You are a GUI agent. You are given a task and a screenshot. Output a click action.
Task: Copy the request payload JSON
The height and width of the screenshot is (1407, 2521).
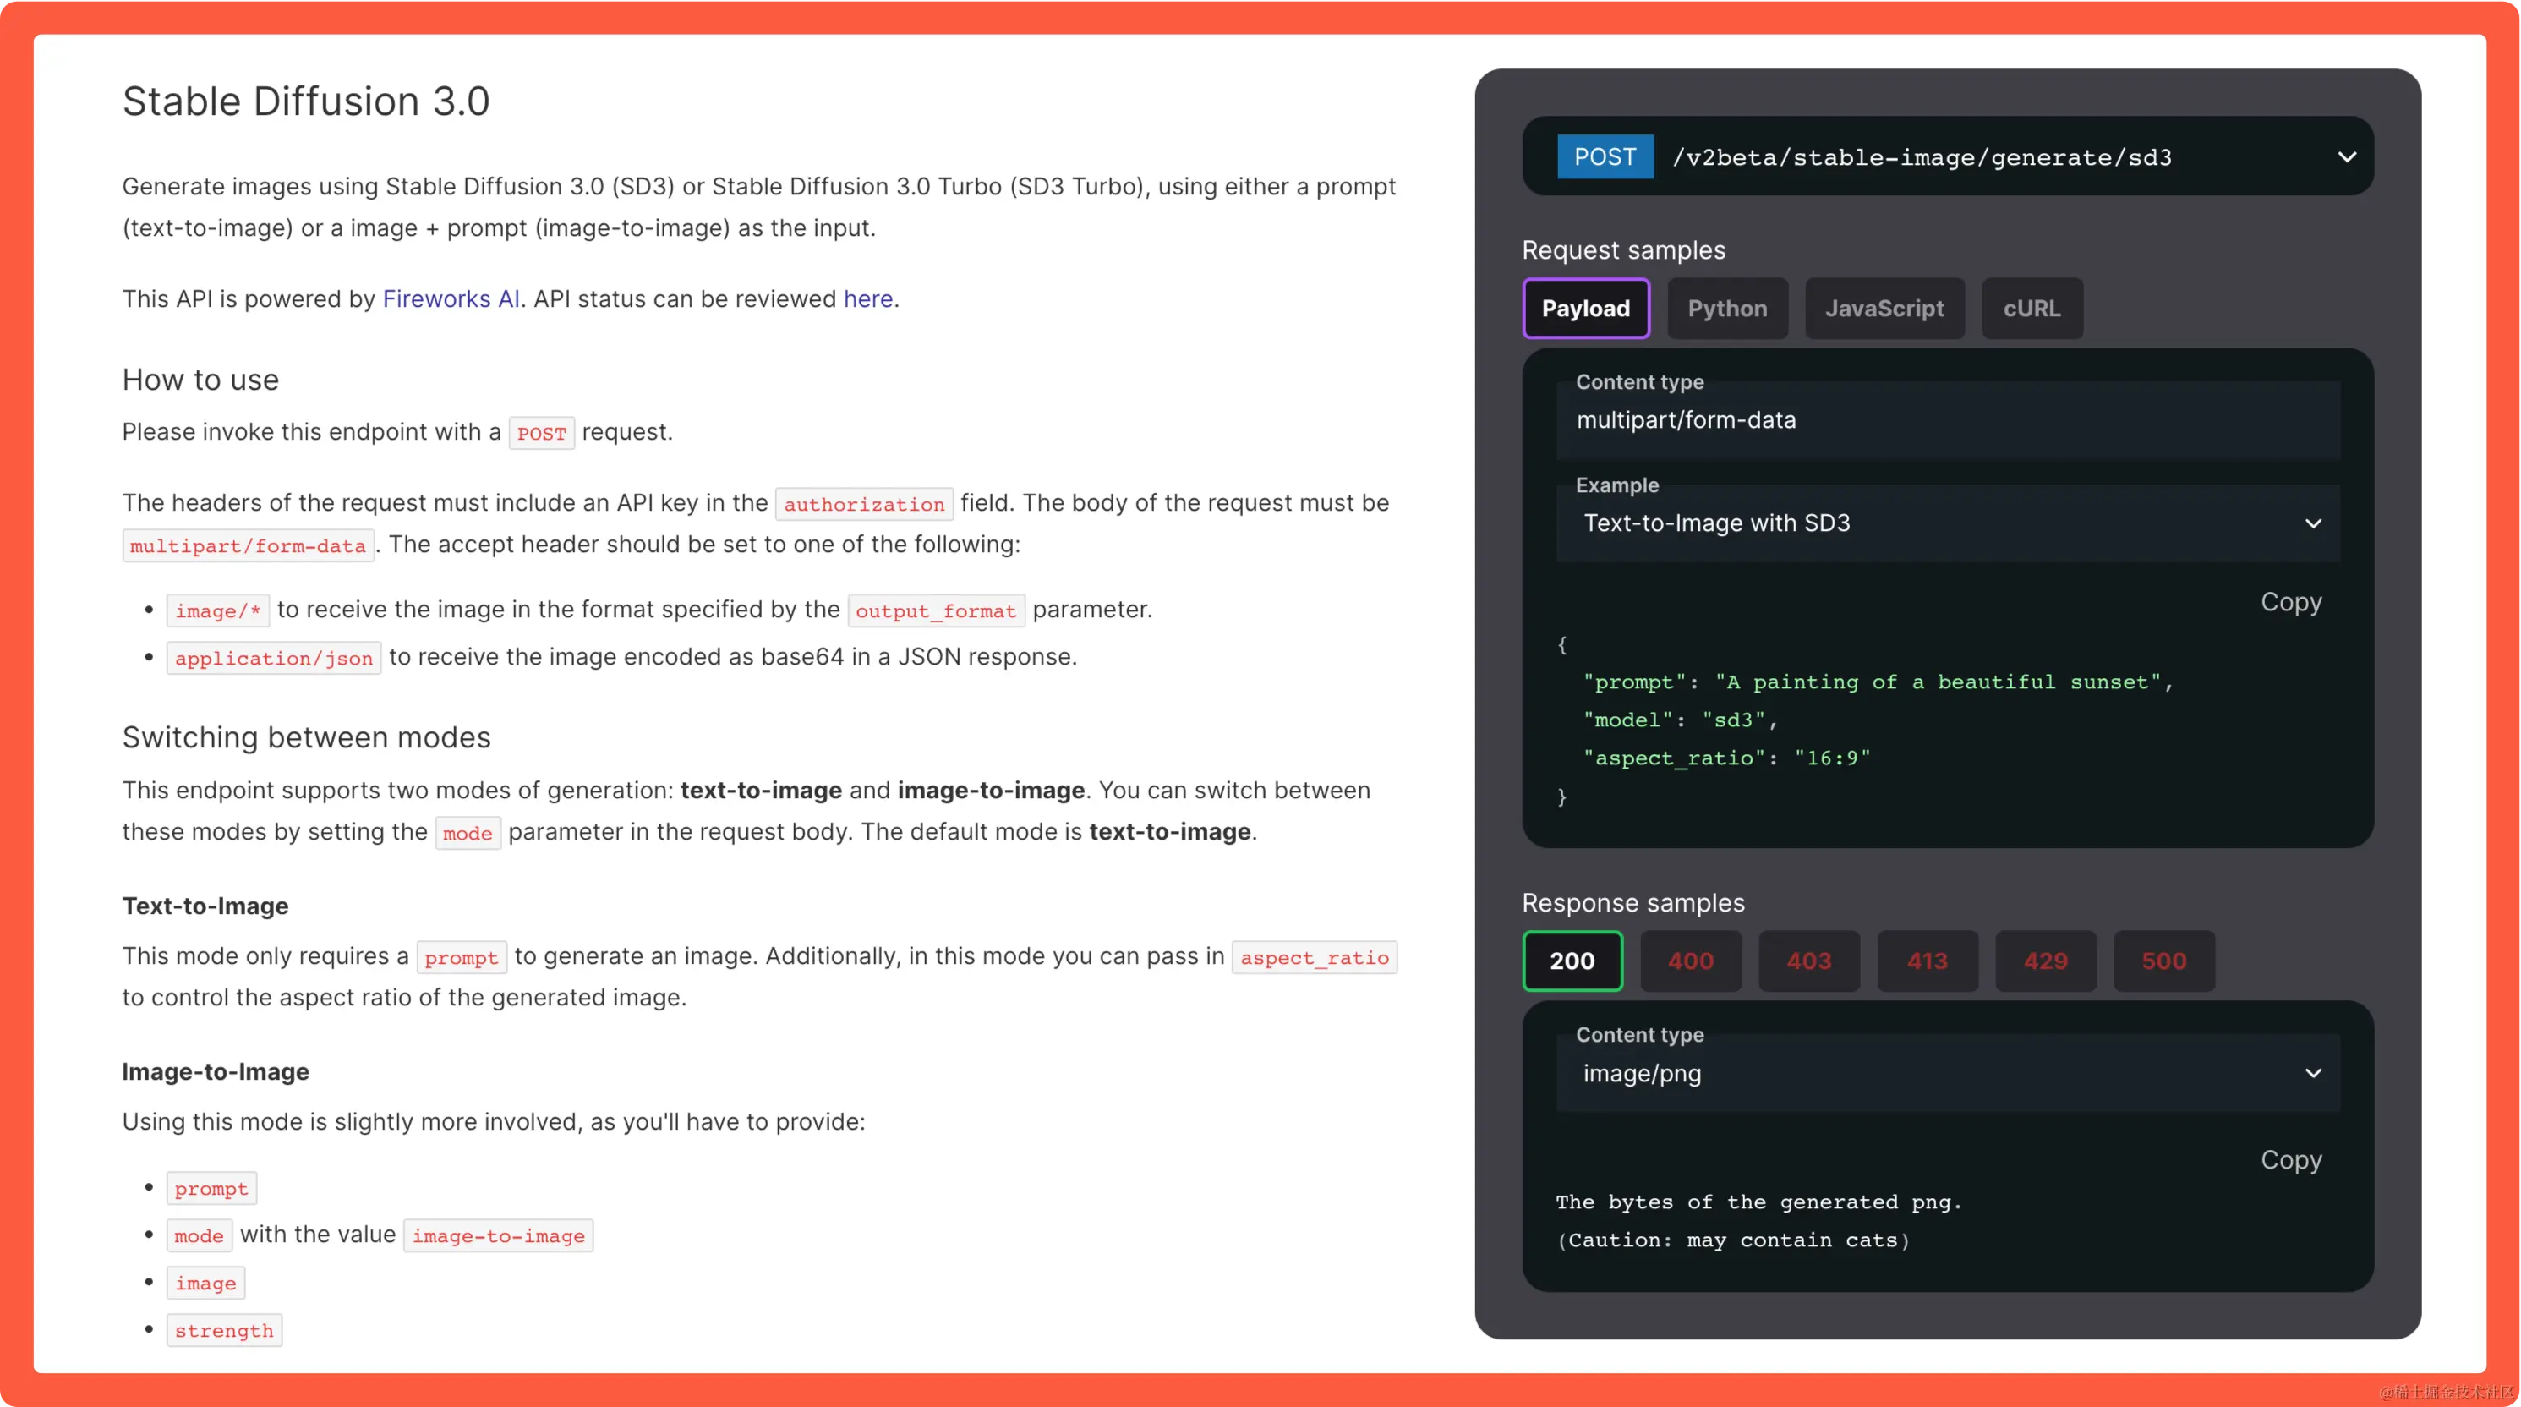pyautogui.click(x=2290, y=601)
